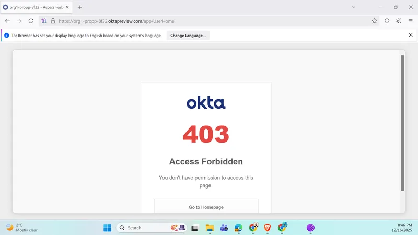Open Task View from taskbar

194,228
